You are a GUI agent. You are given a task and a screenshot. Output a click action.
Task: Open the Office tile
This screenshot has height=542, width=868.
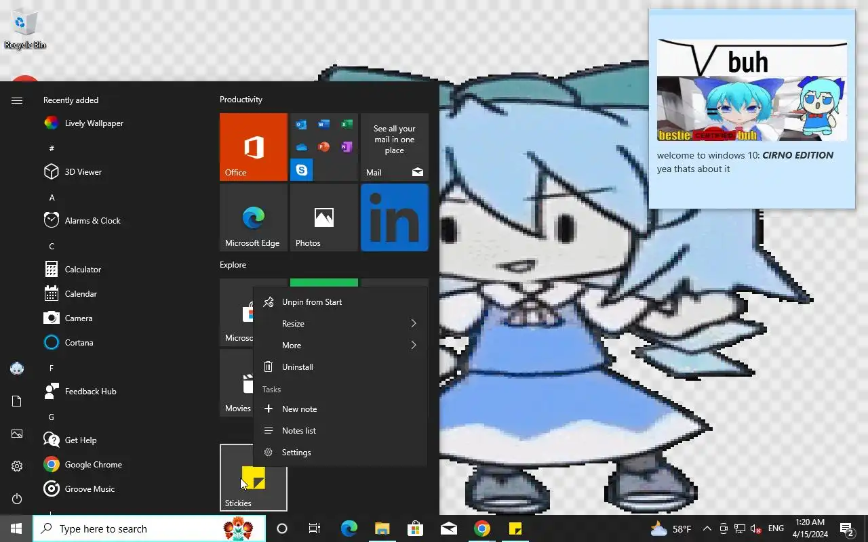pos(254,147)
